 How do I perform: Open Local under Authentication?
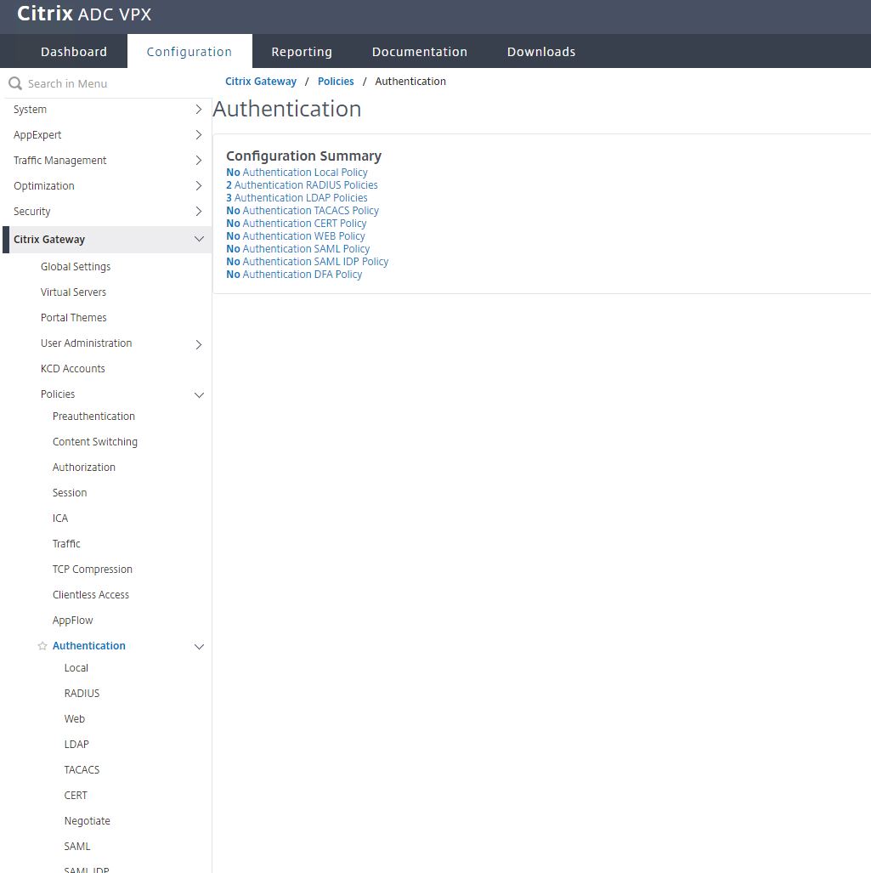tap(76, 668)
